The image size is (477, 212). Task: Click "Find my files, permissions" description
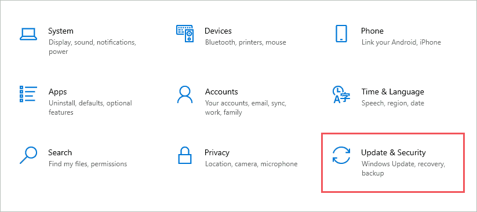[x=88, y=164]
